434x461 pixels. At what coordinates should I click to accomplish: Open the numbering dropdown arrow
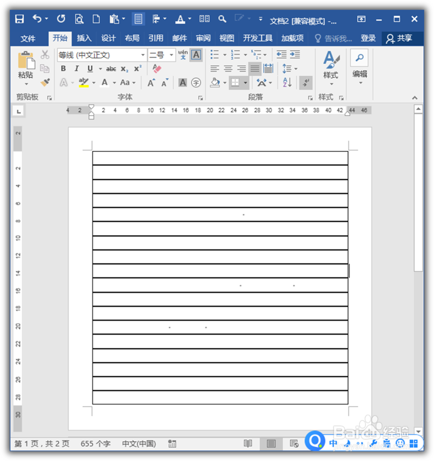[245, 55]
